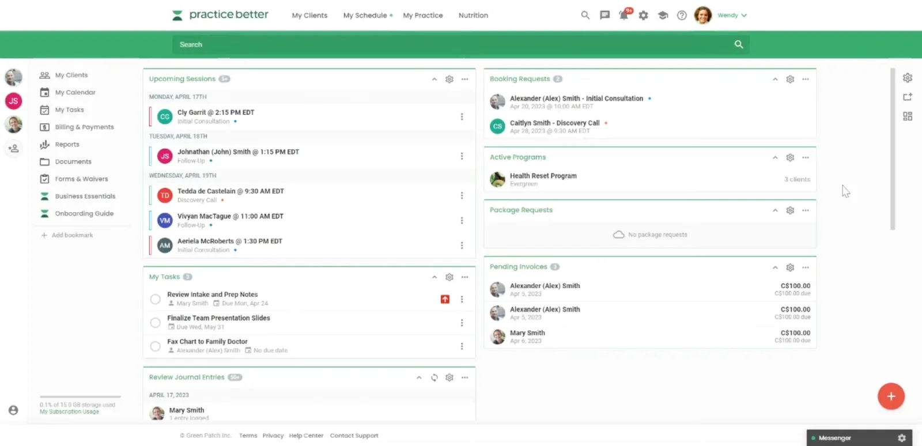Screen dimensions: 922x446
Task: Click the account person icon at bottom left
Action: [x=13, y=410]
